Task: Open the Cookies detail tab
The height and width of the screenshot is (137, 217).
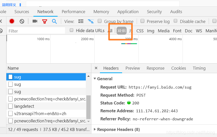Action: tap(178, 68)
